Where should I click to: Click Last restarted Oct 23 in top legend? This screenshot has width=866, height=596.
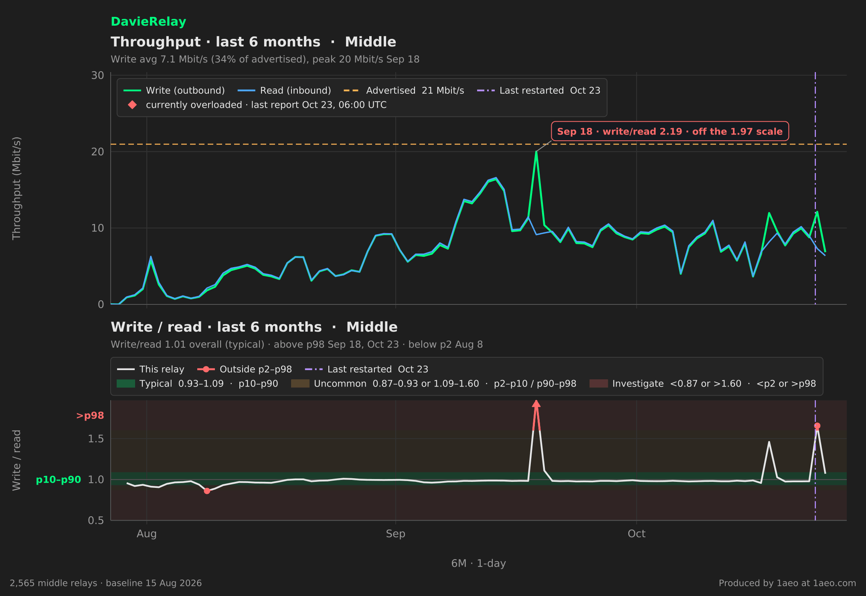pos(539,91)
